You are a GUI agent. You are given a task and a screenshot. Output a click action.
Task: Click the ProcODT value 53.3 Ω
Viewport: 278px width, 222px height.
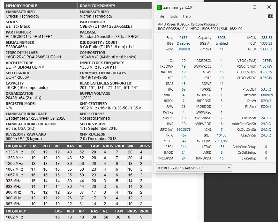click(x=266, y=89)
